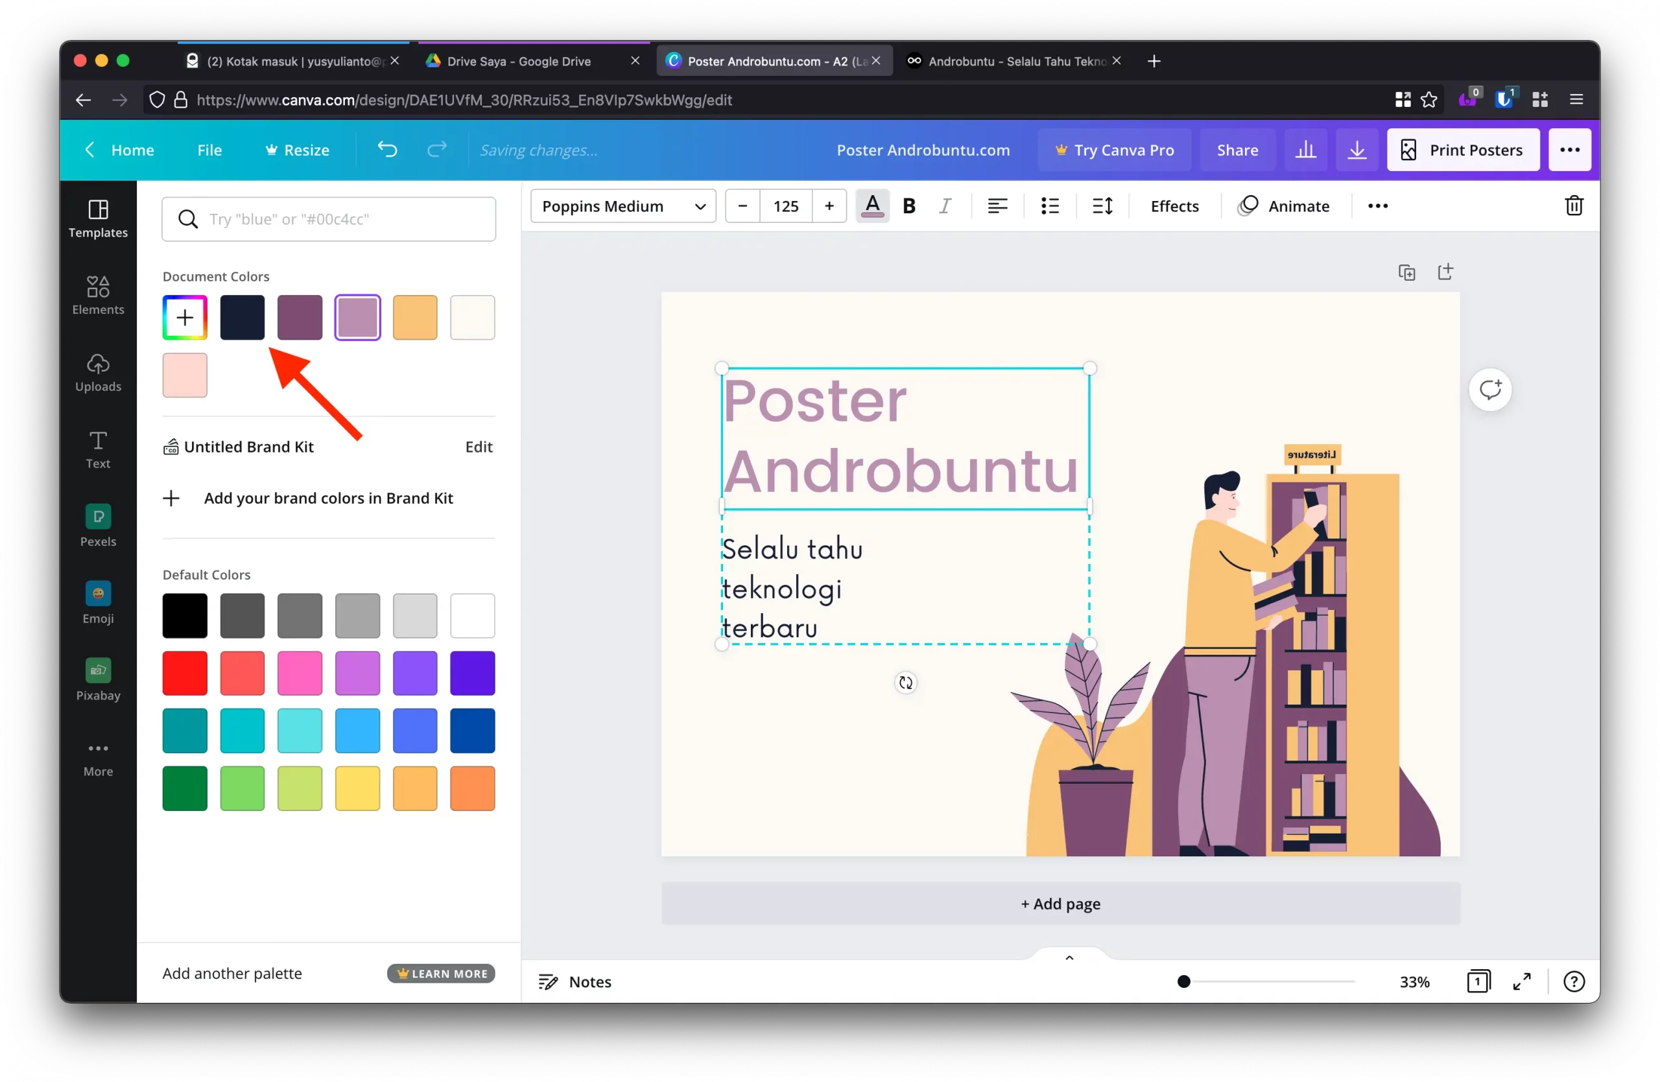The width and height of the screenshot is (1660, 1082).
Task: Toggle bulleted list formatting
Action: point(1049,206)
